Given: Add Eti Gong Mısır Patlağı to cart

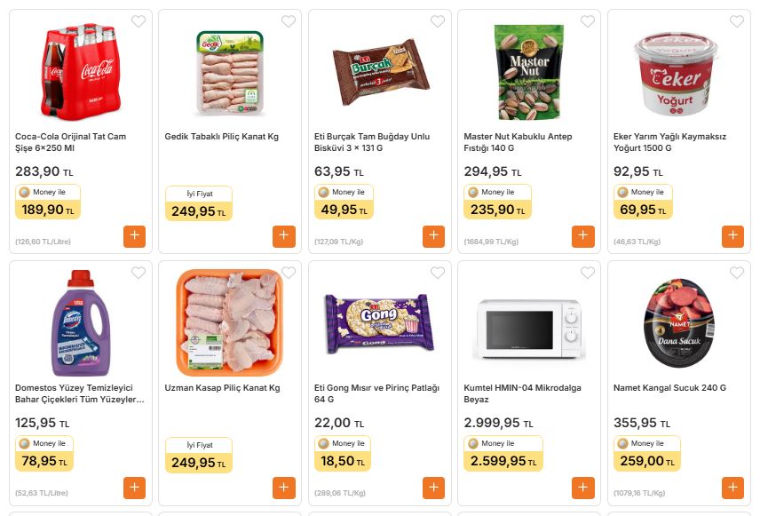Looking at the screenshot, I should coord(433,488).
